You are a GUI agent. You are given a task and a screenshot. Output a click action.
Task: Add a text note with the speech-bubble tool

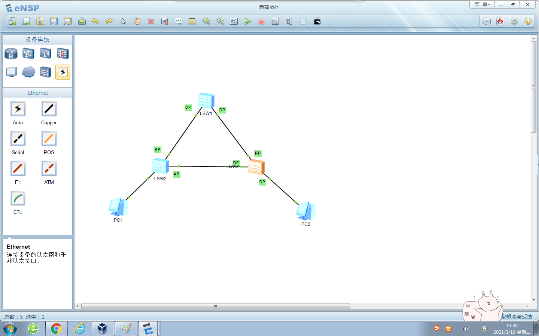pos(179,21)
